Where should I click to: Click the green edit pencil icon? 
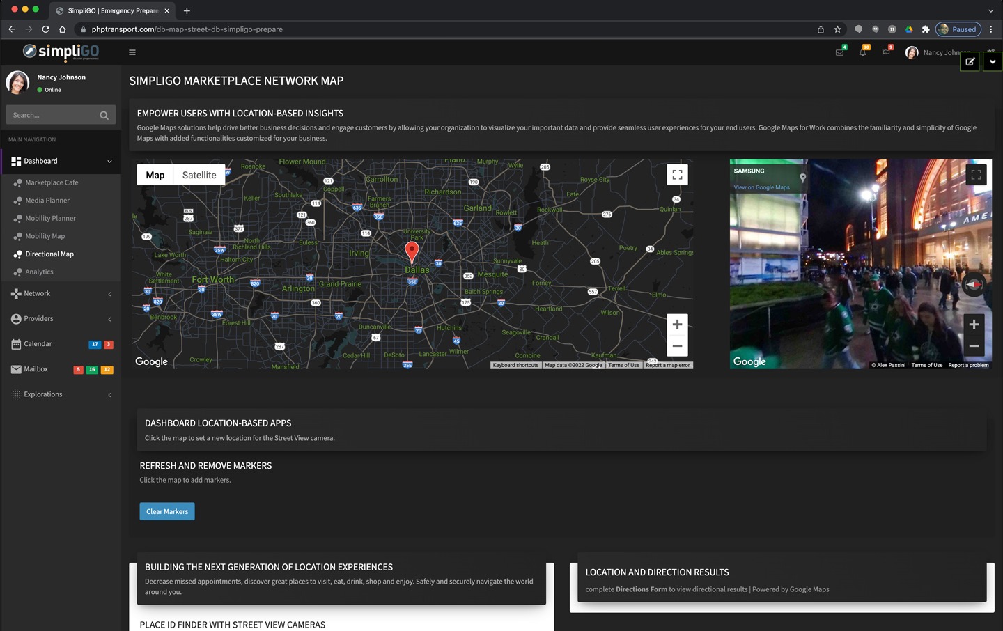coord(970,61)
